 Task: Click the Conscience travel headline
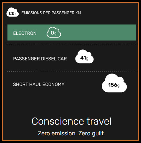click(71, 121)
